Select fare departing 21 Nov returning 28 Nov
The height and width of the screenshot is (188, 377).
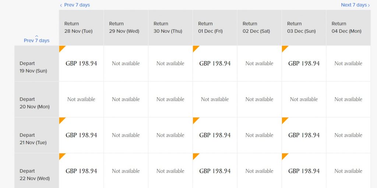81,135
